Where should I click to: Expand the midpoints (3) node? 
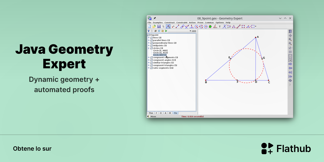pyautogui.click(x=149, y=46)
